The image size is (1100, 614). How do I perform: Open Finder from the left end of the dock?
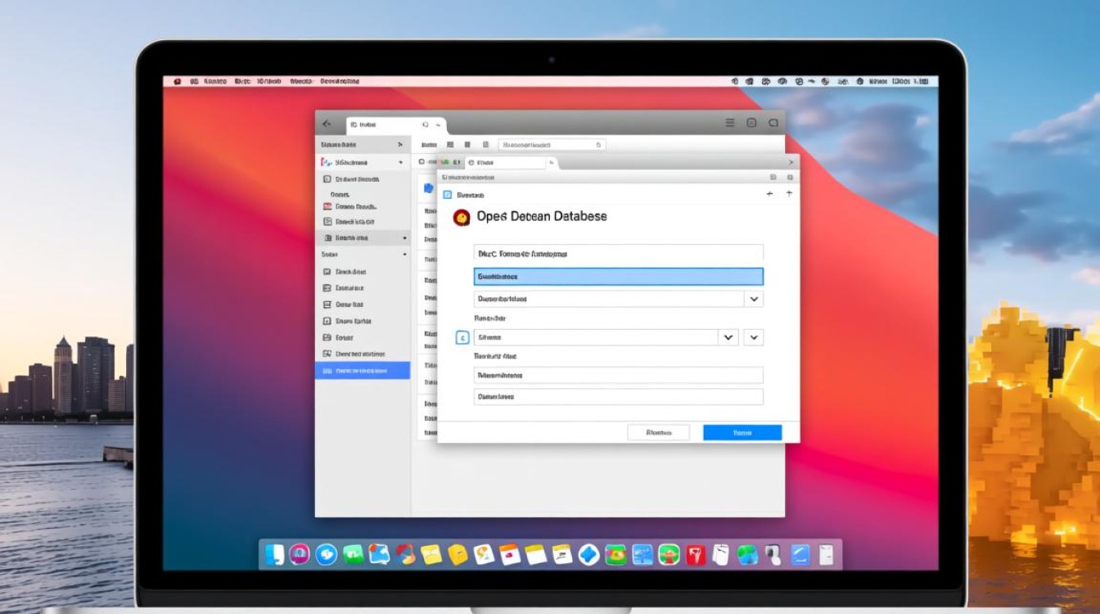coord(275,554)
